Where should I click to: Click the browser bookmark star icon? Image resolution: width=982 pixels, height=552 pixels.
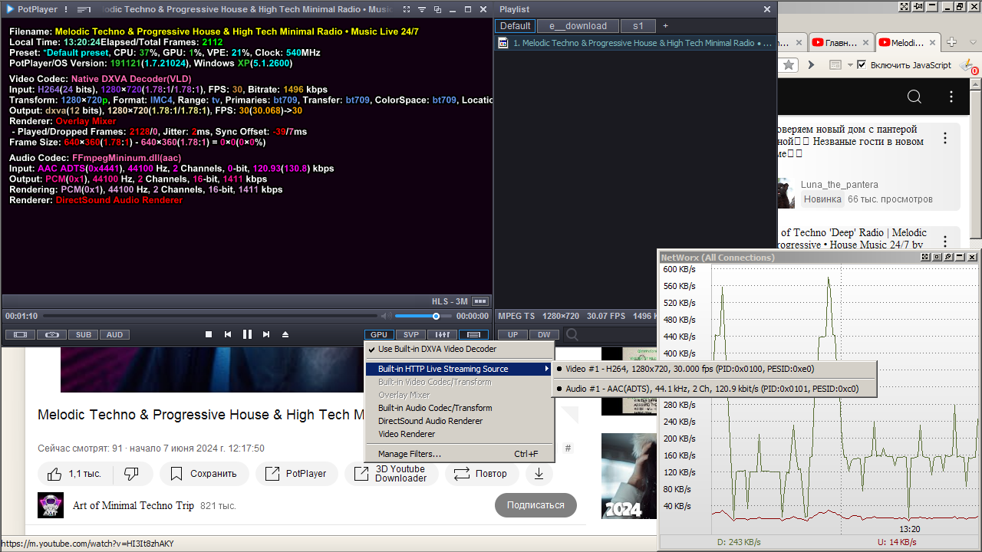point(789,65)
